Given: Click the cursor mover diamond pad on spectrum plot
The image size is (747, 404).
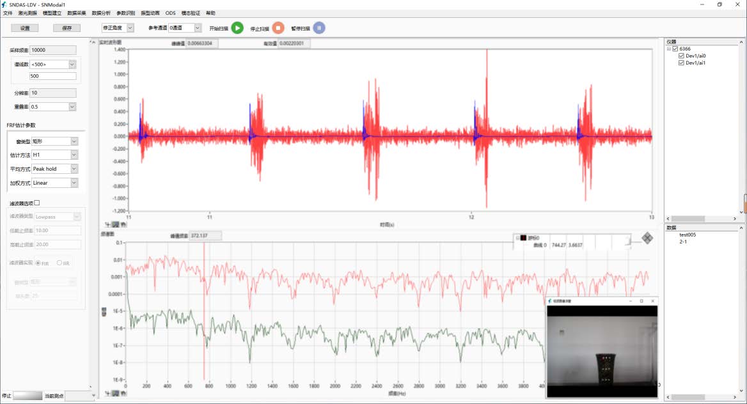Looking at the screenshot, I should click(647, 238).
